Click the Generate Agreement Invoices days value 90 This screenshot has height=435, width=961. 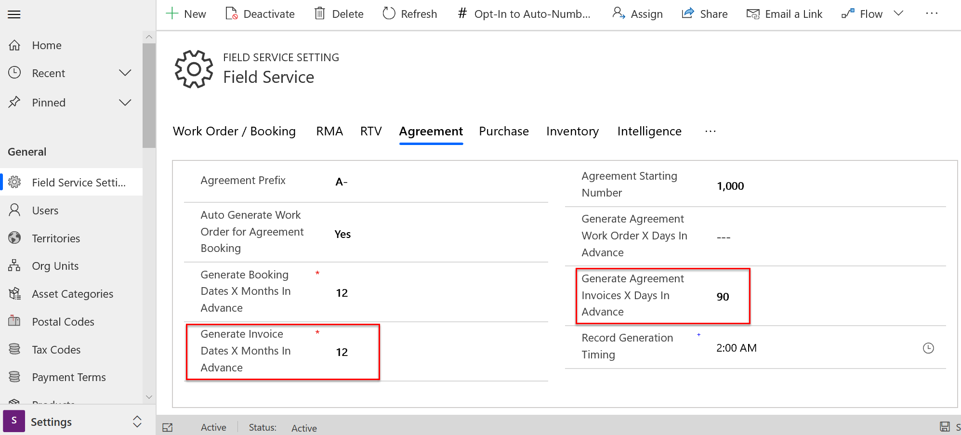[x=723, y=297]
